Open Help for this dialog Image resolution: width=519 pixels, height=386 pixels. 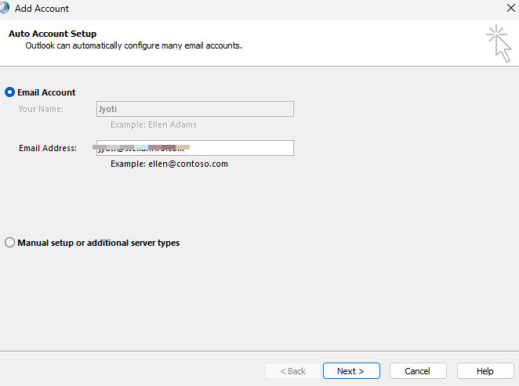[485, 371]
